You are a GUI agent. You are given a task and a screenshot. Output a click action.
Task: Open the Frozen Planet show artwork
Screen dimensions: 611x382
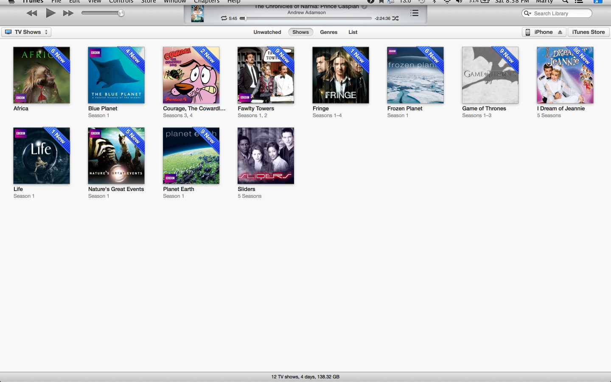(x=415, y=75)
